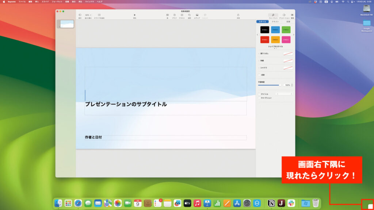The height and width of the screenshot is (210, 374).
Task: Open Photos from the Dock
Action: coord(118,203)
